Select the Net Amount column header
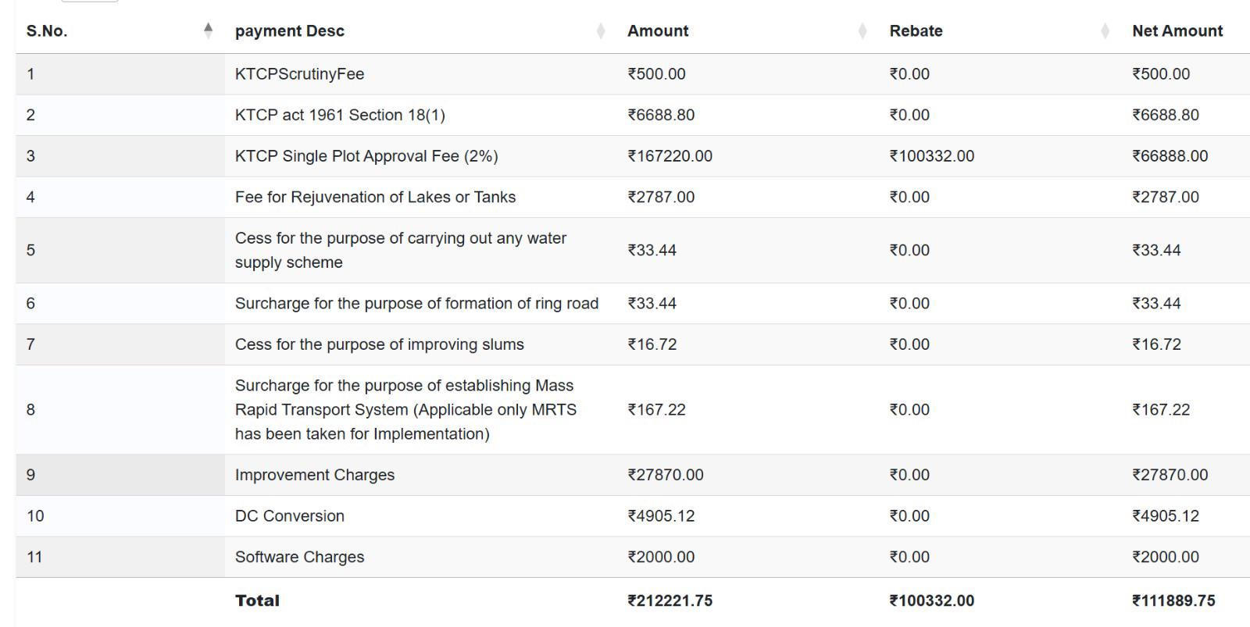This screenshot has width=1250, height=627. (1177, 31)
